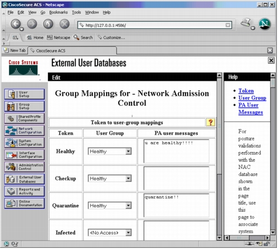Click Customize... in the personal toolbar
The width and height of the screenshot is (278, 249).
111,38
